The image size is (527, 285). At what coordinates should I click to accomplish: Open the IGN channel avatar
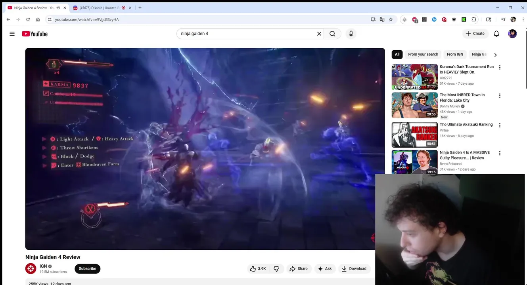[31, 269]
